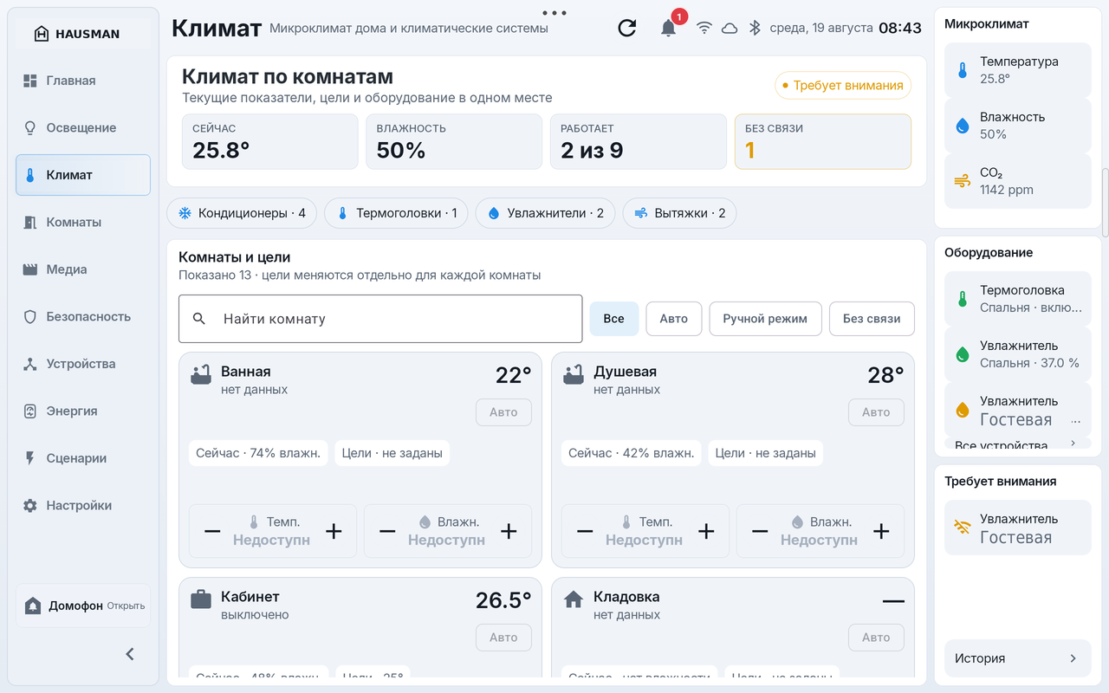Go to Освещение in the sidebar
The image size is (1109, 693).
[83, 127]
